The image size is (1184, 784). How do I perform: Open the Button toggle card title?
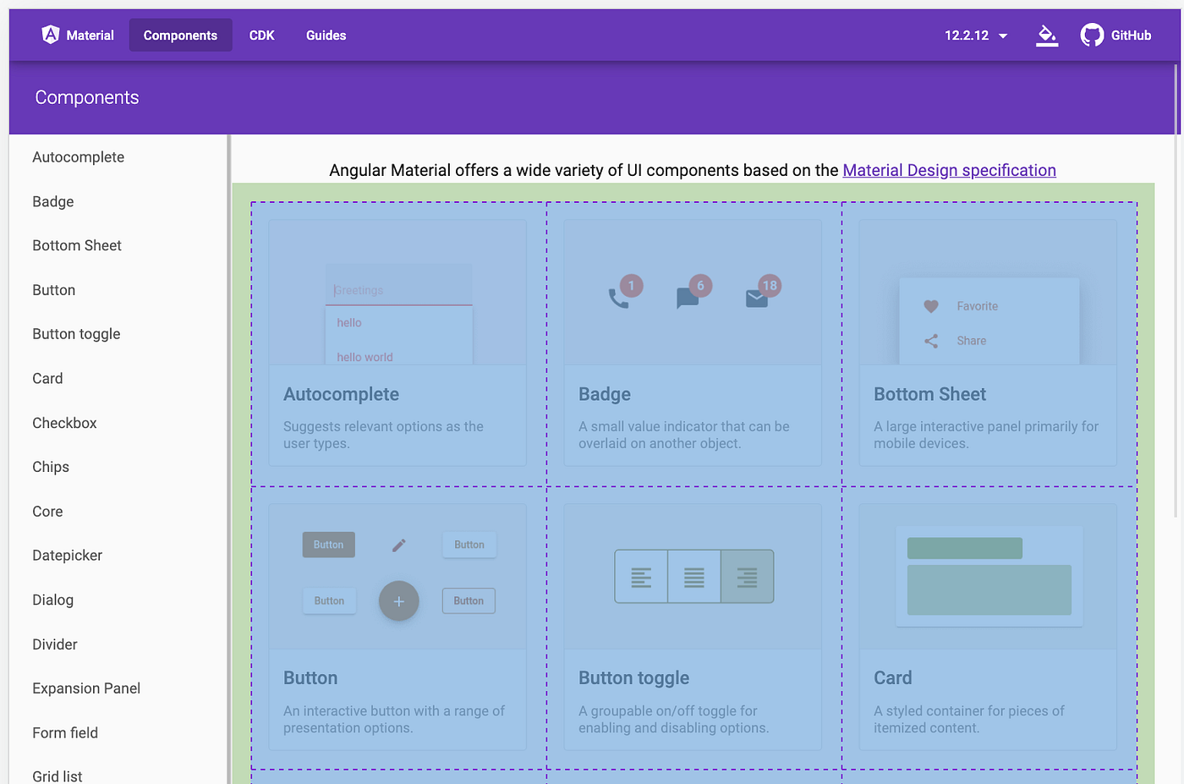pyautogui.click(x=633, y=678)
